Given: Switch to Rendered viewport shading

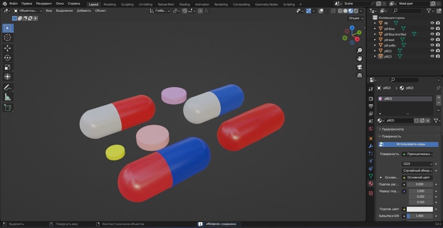Looking at the screenshot, I should pos(356,11).
